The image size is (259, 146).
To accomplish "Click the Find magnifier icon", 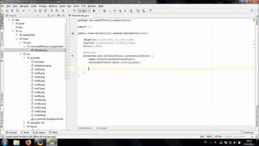I will [52, 11].
